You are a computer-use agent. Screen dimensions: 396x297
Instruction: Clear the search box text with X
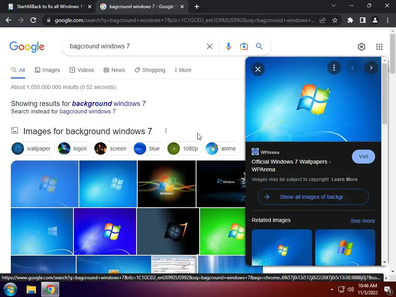pos(209,46)
